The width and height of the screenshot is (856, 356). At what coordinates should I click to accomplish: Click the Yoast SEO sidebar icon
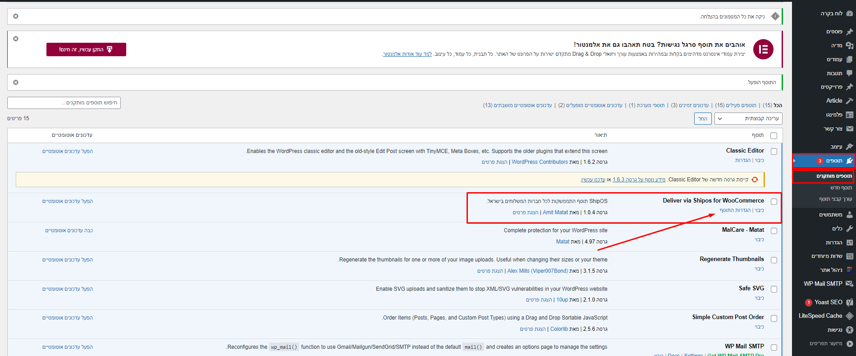tap(849, 302)
